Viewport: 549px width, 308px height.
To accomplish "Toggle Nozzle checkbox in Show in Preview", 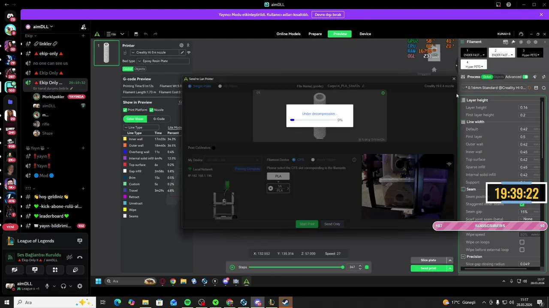I will (151, 110).
